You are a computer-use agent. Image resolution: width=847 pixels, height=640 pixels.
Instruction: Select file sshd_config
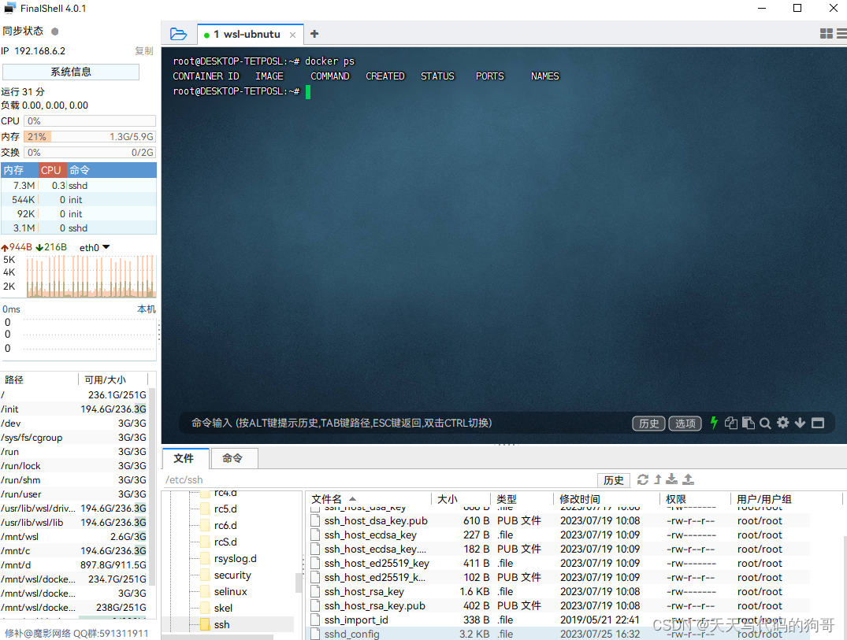click(x=556, y=634)
